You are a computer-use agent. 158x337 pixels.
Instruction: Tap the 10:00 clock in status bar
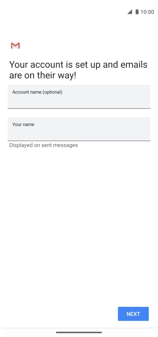[147, 12]
